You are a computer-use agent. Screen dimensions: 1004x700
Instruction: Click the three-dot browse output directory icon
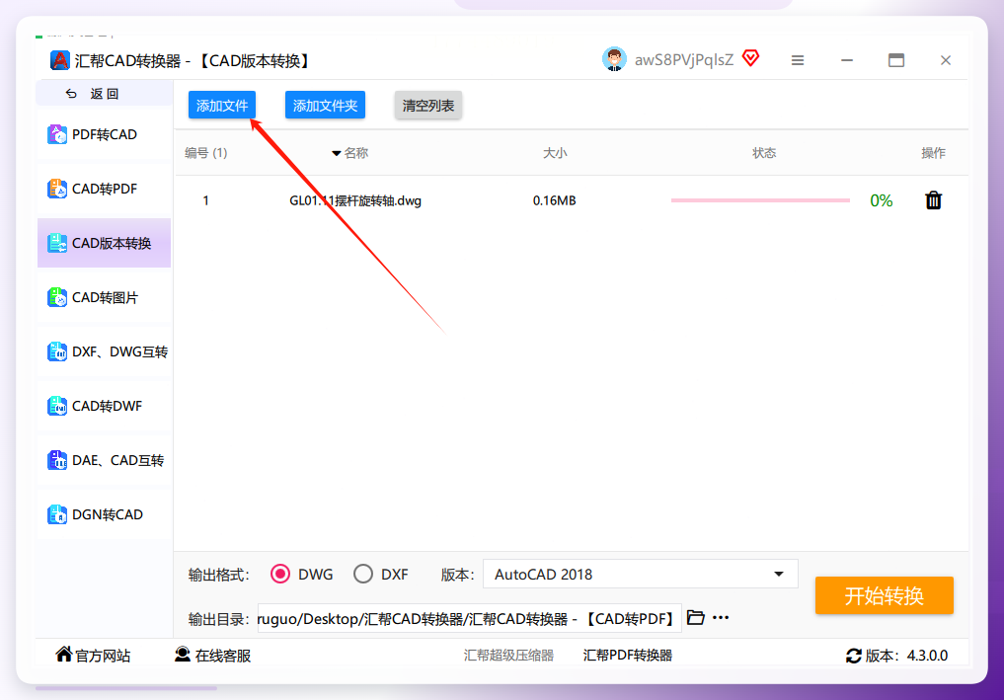pos(721,617)
